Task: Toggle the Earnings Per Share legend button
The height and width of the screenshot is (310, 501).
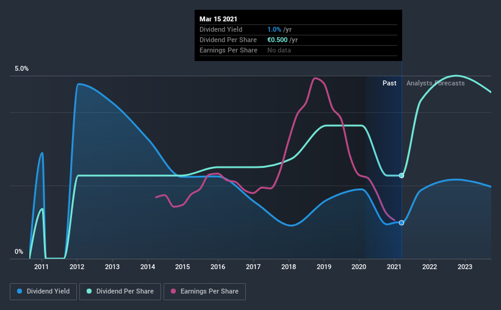Action: pos(205,292)
